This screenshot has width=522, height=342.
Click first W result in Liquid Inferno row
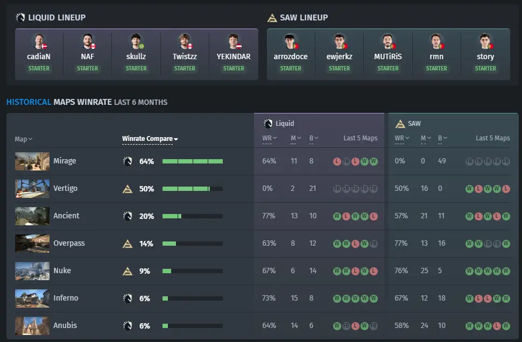[x=337, y=298]
